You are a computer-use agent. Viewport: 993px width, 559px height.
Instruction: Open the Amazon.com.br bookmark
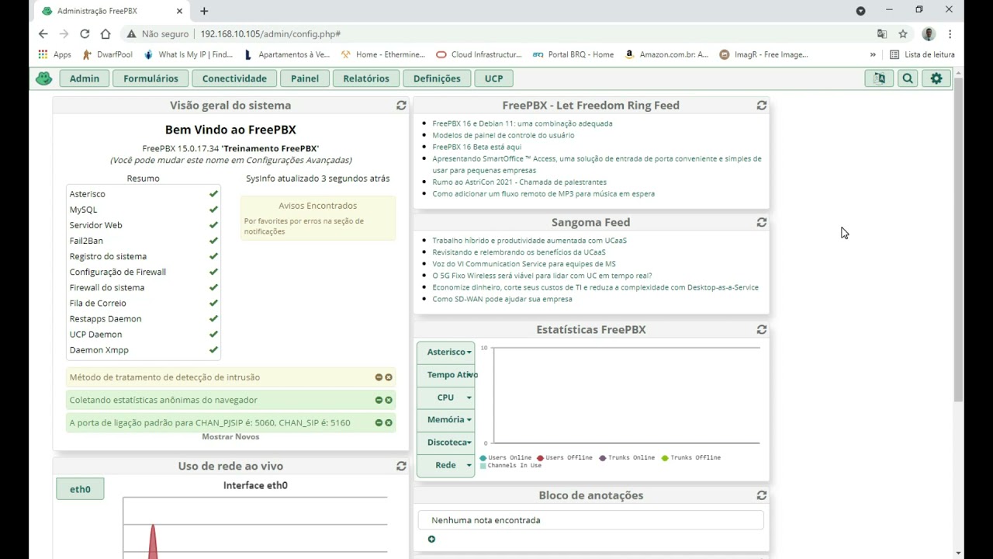point(666,54)
